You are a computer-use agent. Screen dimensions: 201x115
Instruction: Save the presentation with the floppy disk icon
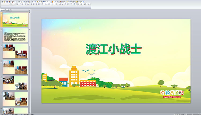tap(7, 2)
